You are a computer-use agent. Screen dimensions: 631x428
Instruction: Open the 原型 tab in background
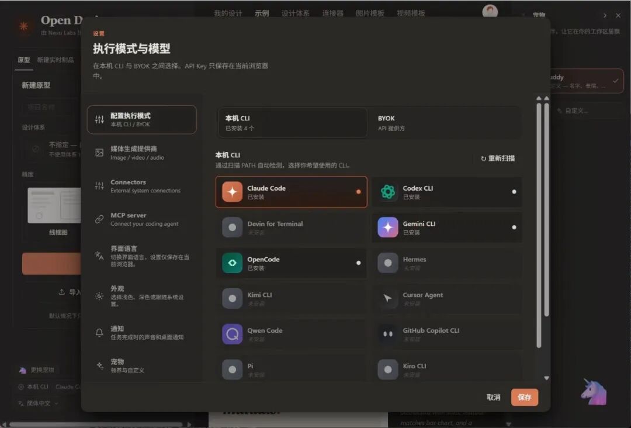[x=24, y=60]
